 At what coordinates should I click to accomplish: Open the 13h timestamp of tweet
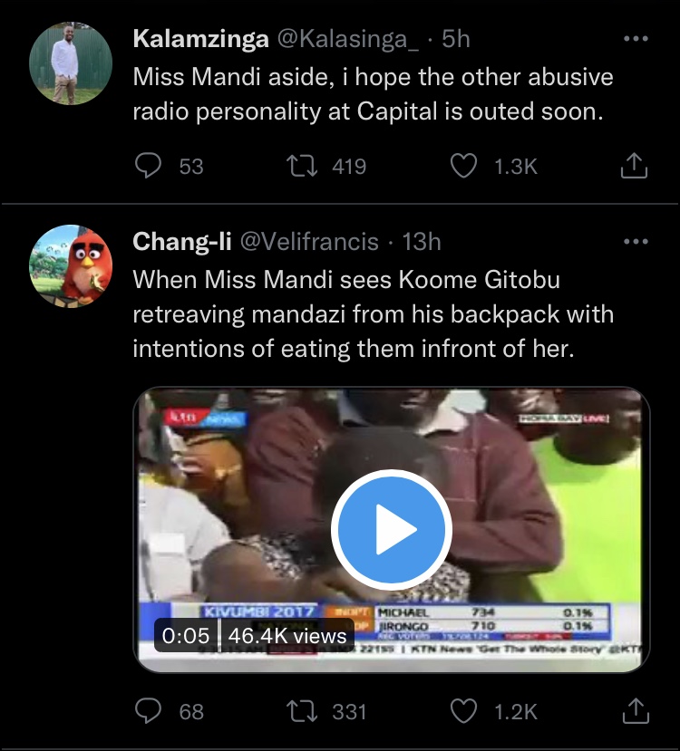pyautogui.click(x=422, y=241)
